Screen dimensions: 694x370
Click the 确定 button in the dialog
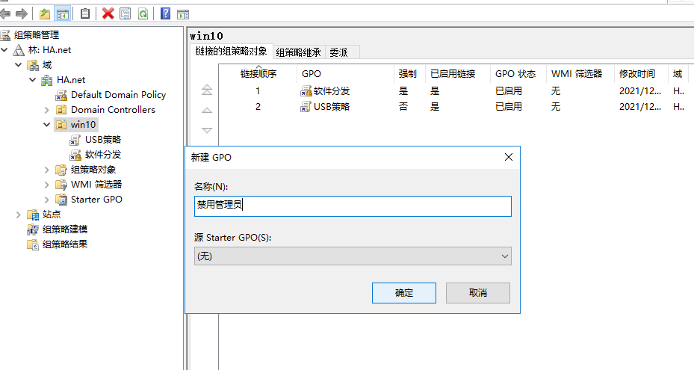(403, 293)
